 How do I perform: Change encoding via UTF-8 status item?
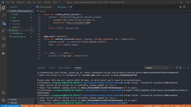click(166, 106)
